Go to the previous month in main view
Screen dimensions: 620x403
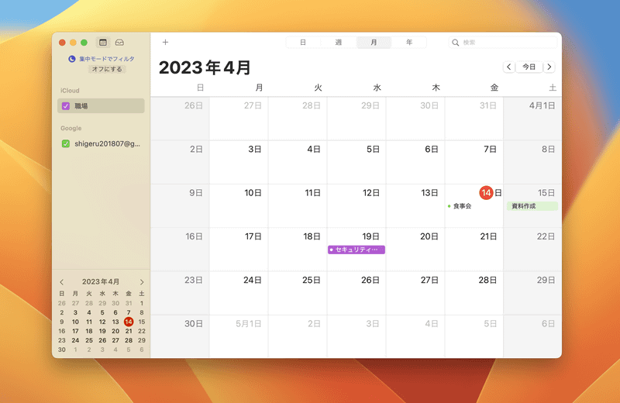coord(509,67)
